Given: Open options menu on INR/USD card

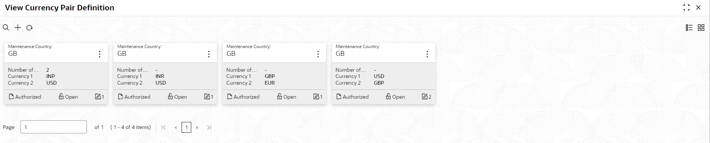Looking at the screenshot, I should pos(209,54).
